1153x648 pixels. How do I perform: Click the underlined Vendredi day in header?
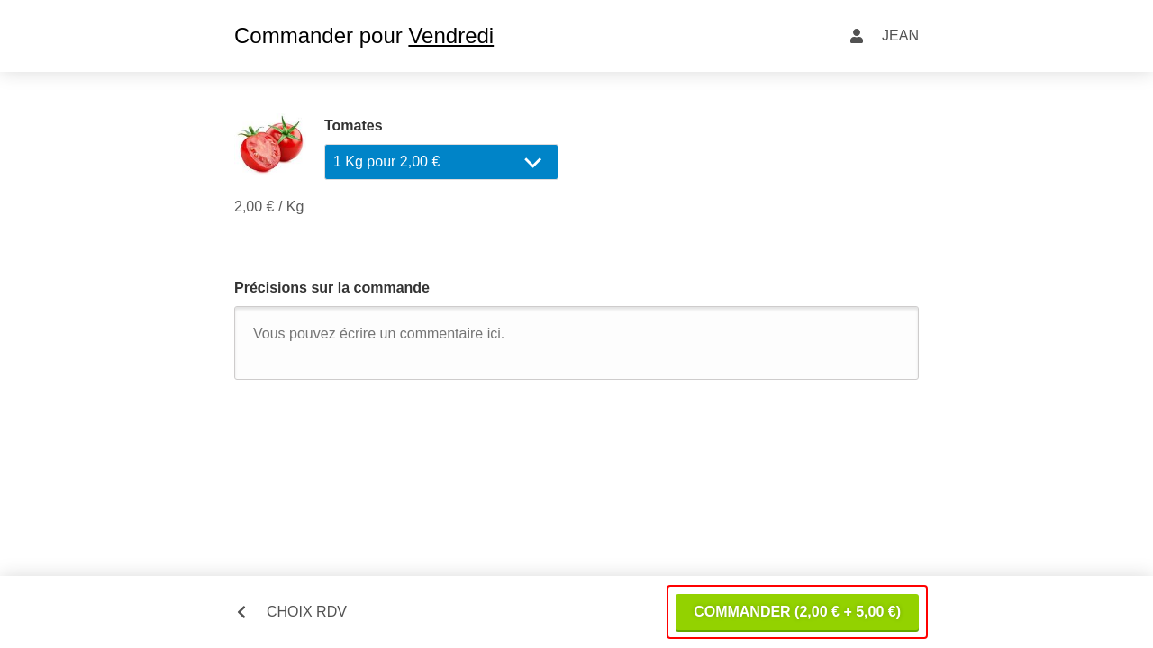tap(450, 36)
